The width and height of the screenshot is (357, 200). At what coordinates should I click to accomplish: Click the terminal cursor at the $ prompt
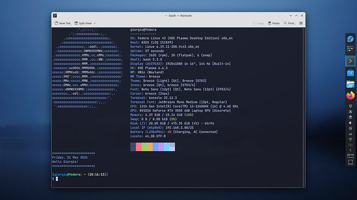[x=57, y=179]
